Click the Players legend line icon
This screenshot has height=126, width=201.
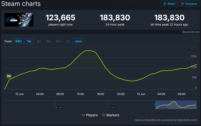[83, 115]
